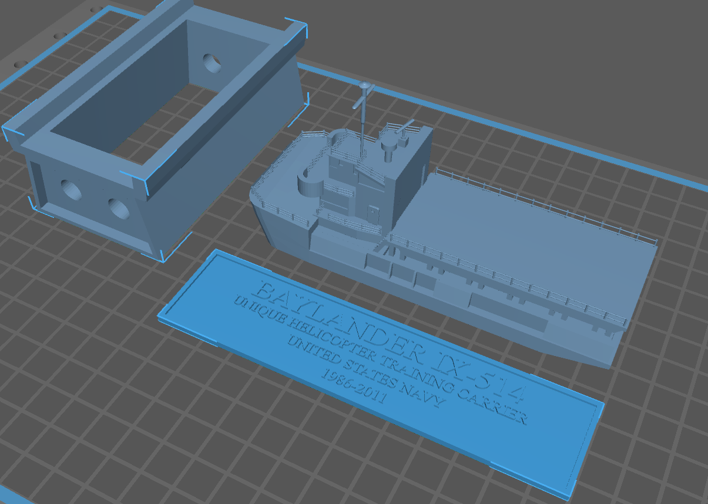Click the ship's curved bow hull
Image resolution: width=708 pixels, height=504 pixels.
(x=276, y=217)
